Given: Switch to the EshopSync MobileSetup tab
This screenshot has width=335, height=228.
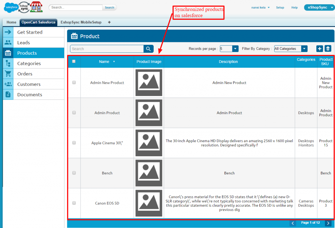Looking at the screenshot, I should tap(81, 22).
